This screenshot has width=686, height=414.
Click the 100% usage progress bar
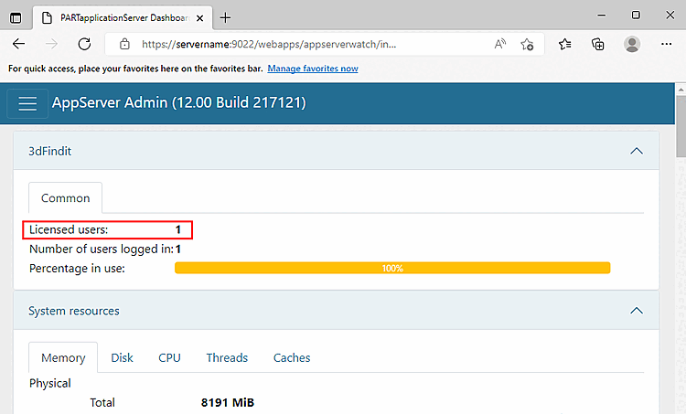point(392,268)
